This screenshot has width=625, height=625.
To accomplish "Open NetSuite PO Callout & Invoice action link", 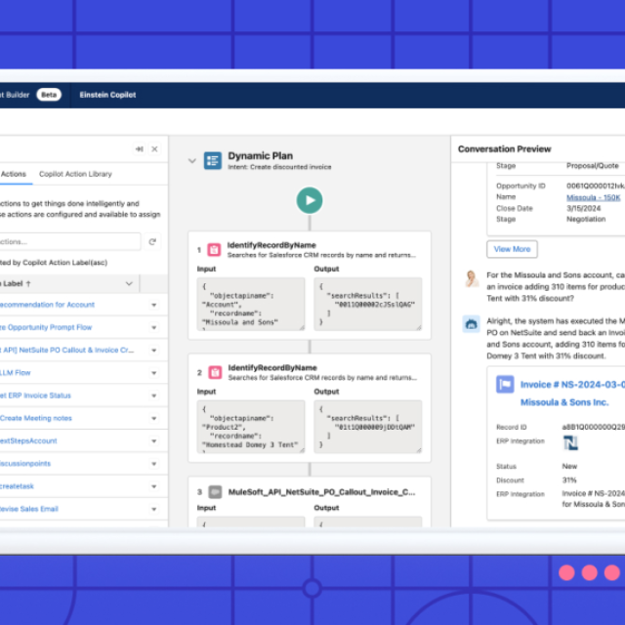I will click(x=67, y=350).
